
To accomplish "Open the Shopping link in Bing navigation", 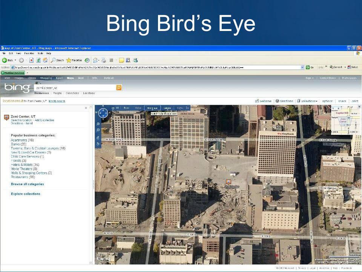I will (x=46, y=78).
